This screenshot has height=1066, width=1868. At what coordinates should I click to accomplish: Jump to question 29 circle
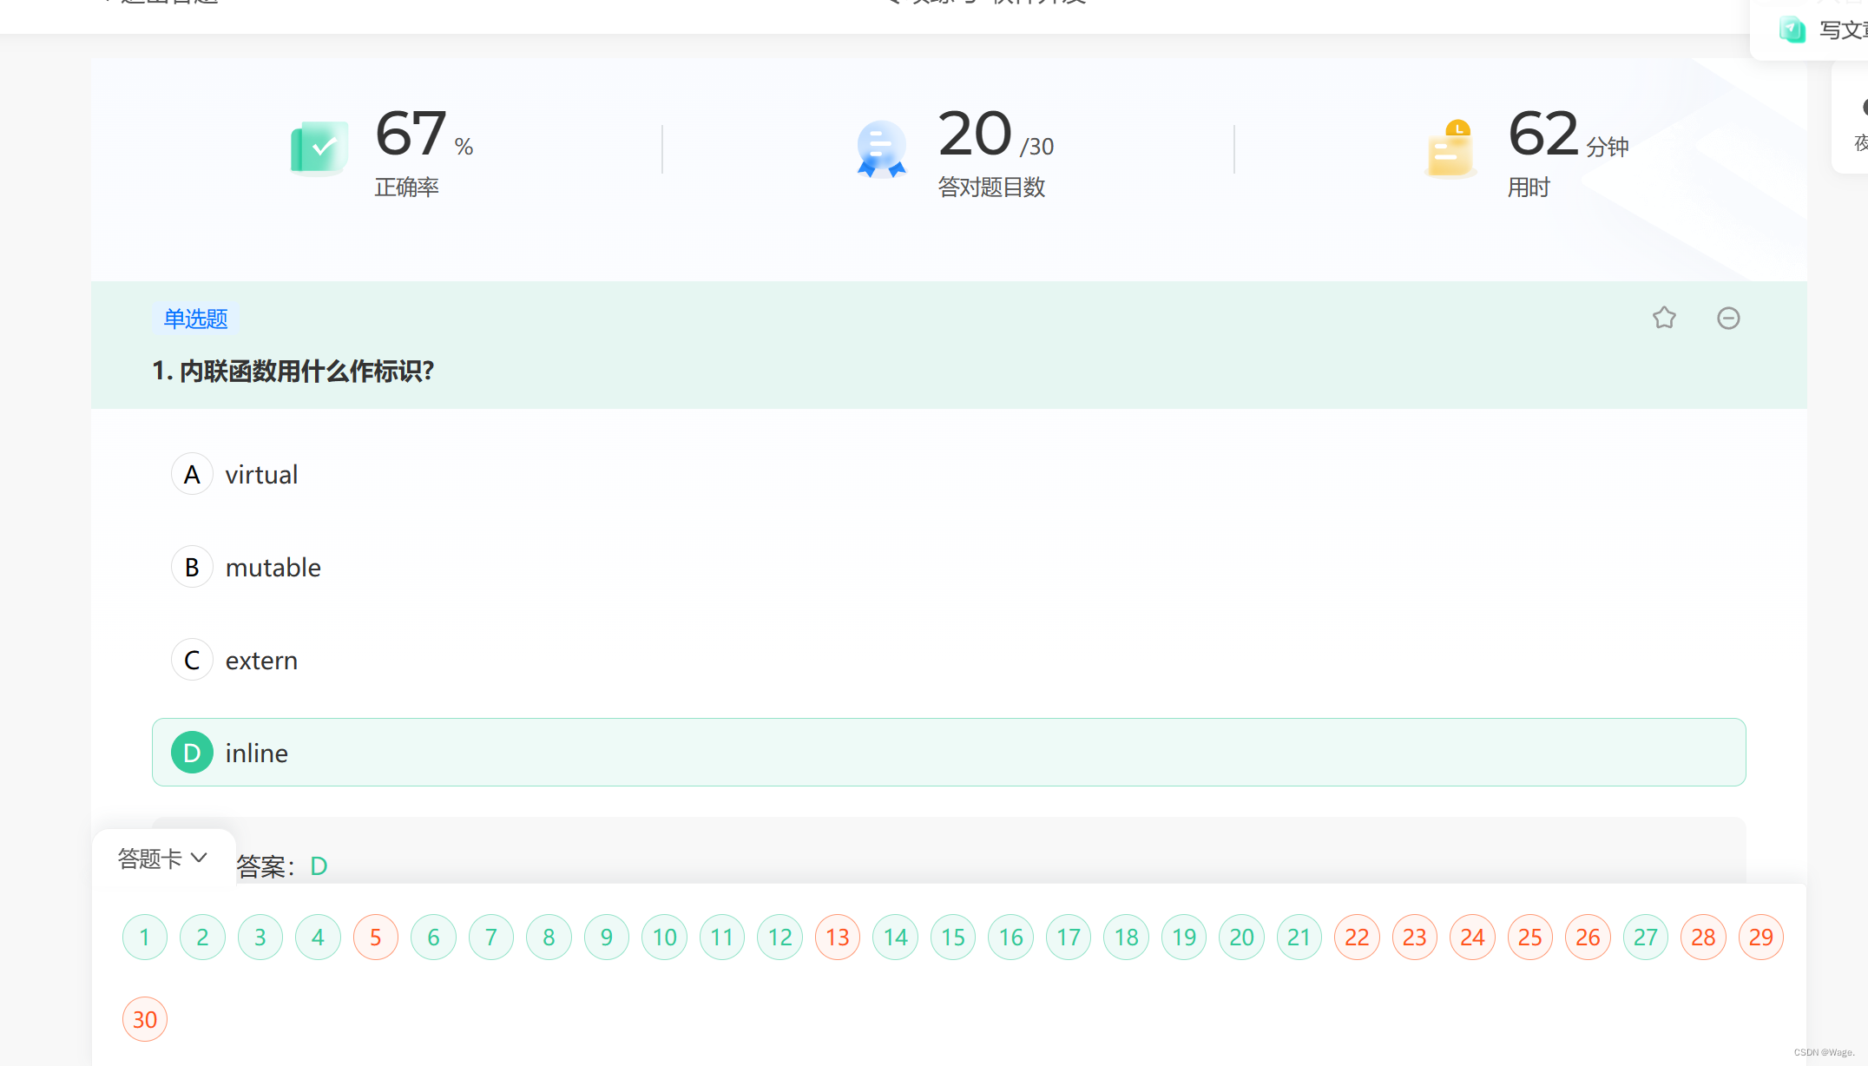click(x=1760, y=938)
